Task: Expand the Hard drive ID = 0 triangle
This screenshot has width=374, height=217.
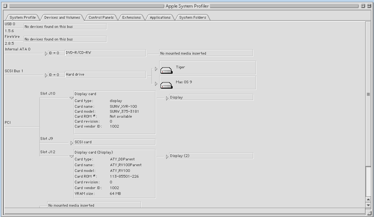Action: (x=46, y=75)
